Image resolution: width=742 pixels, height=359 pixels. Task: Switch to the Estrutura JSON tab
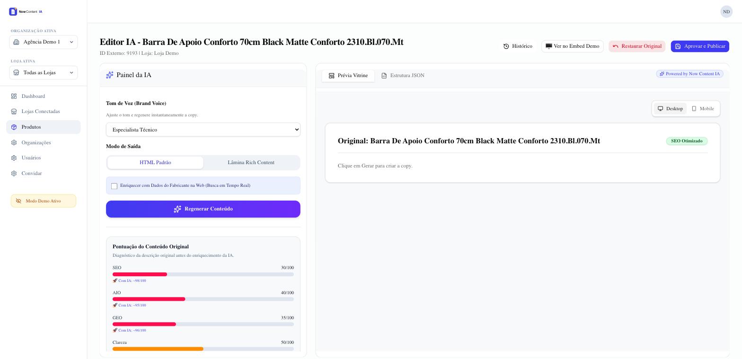(x=403, y=76)
